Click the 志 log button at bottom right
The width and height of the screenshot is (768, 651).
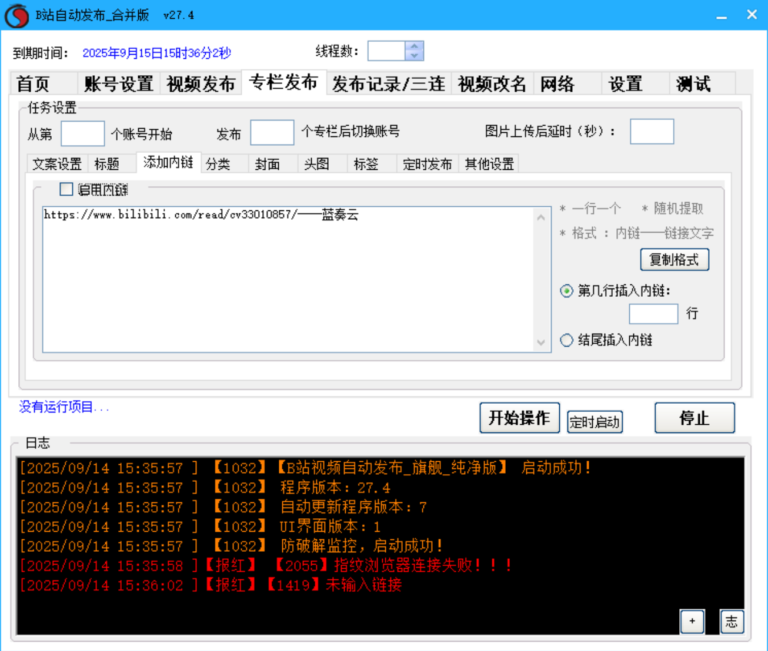[731, 622]
